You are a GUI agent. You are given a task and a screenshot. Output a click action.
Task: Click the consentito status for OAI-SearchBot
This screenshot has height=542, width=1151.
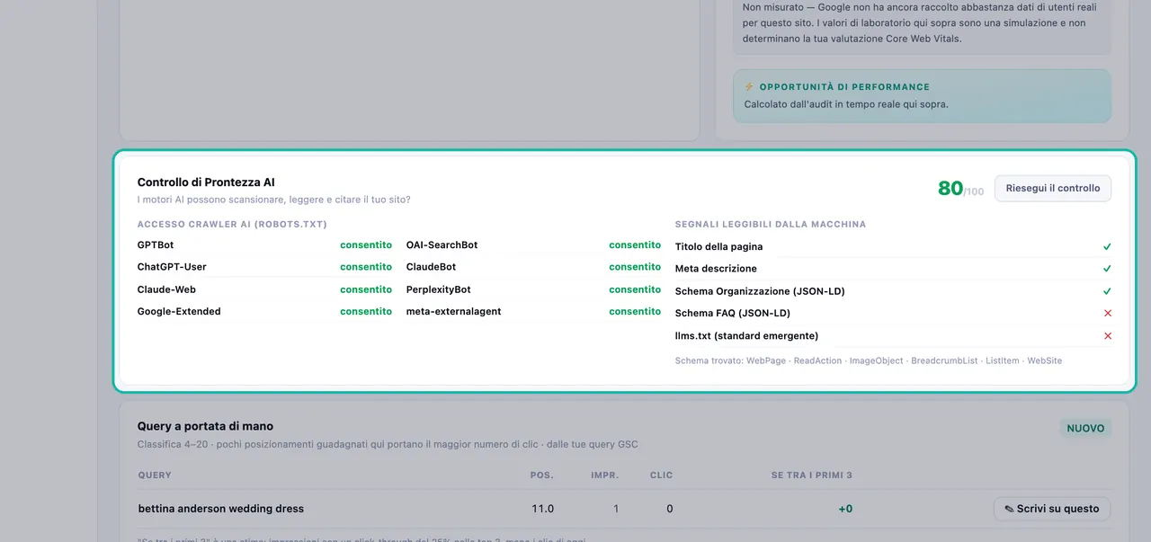635,244
